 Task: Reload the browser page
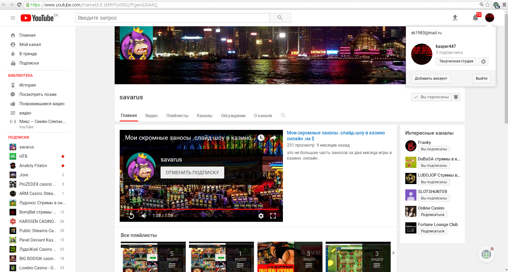click(19, 5)
